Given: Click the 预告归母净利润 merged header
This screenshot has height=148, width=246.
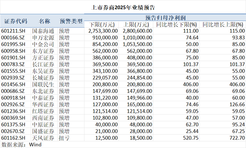Looking at the screenshot, I should (x=166, y=18).
